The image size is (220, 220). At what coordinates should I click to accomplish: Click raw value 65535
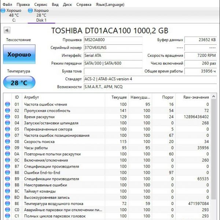click(203, 179)
